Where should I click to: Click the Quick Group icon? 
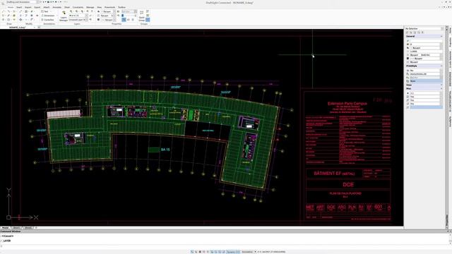141,16
